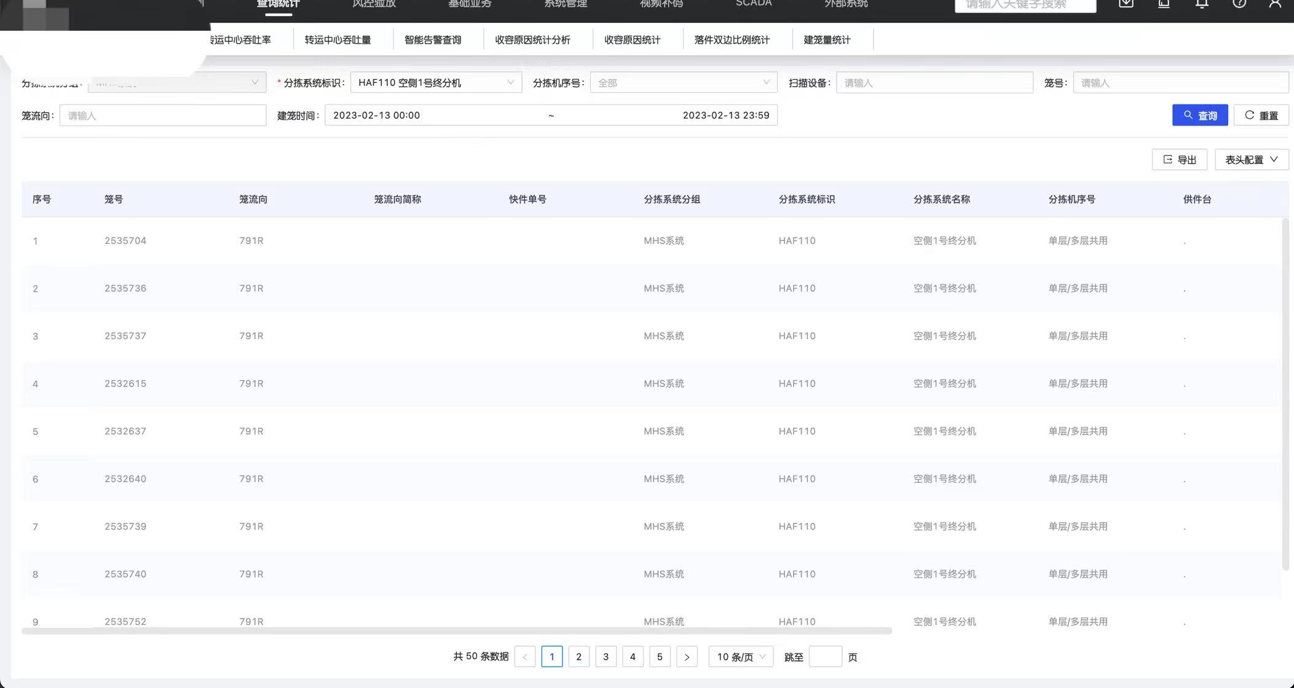Focus the 扫描设备 input field
Image resolution: width=1294 pixels, height=688 pixels.
pyautogui.click(x=934, y=83)
